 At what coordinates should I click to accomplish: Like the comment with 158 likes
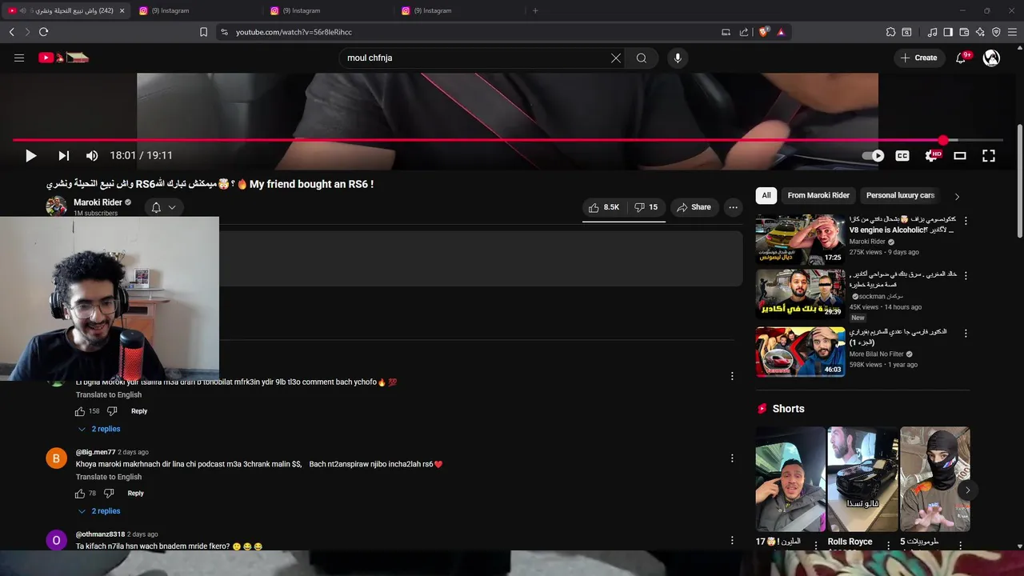80,411
